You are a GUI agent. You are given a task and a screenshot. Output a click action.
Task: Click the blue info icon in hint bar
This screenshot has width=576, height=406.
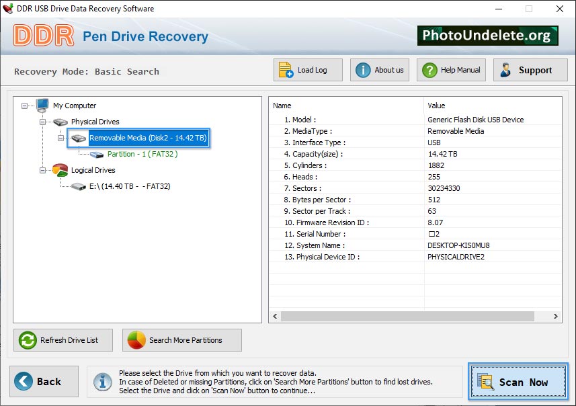click(x=103, y=382)
